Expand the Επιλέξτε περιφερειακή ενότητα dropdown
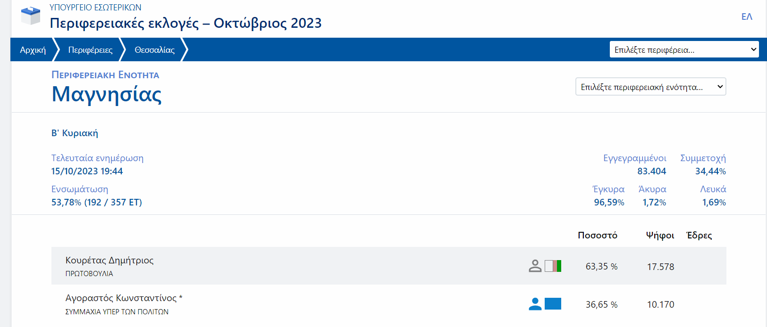 point(650,87)
